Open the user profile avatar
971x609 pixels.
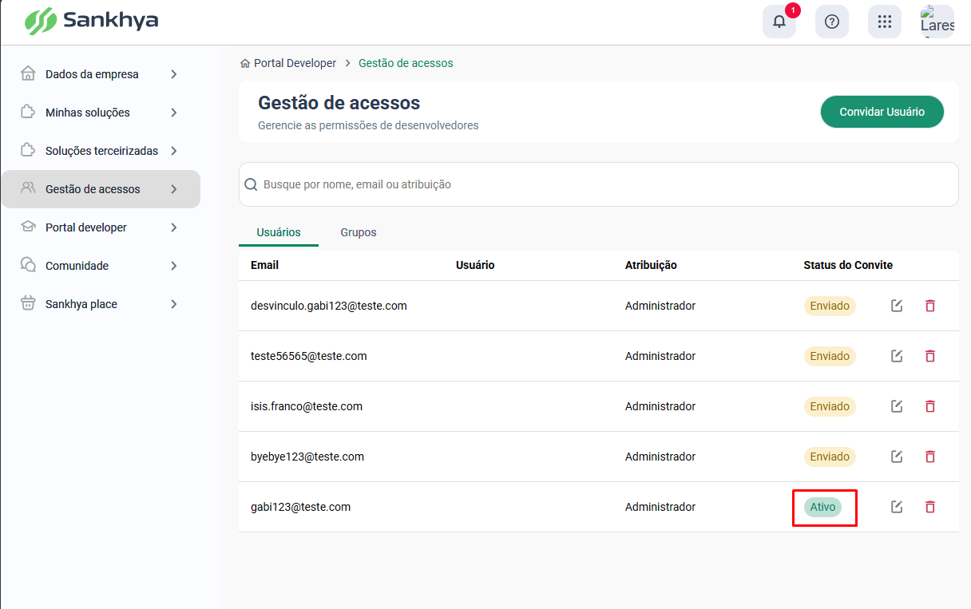937,22
